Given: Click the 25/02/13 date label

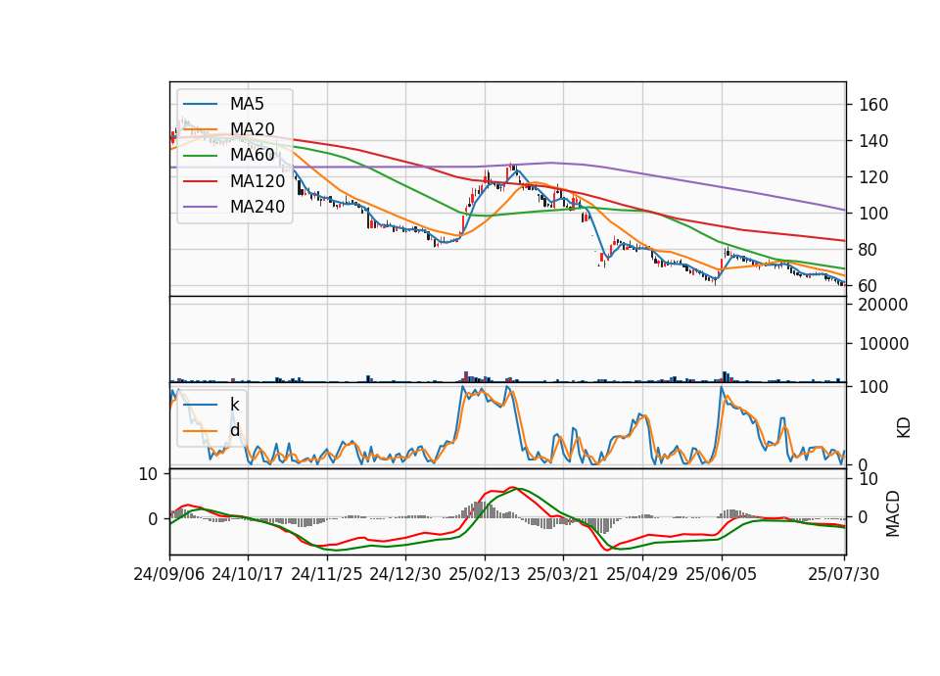Looking at the screenshot, I should coord(485,574).
